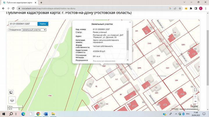Click parcel label 3282 on the map

pos(158,56)
